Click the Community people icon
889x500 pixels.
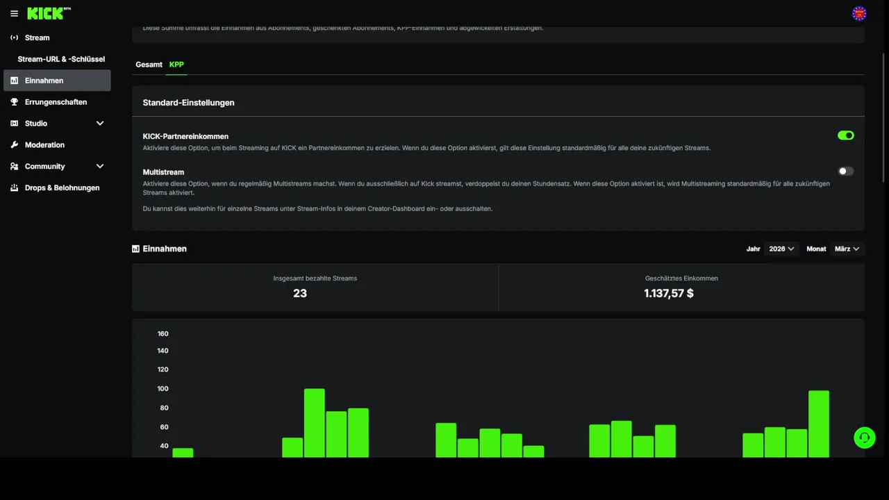coord(15,167)
